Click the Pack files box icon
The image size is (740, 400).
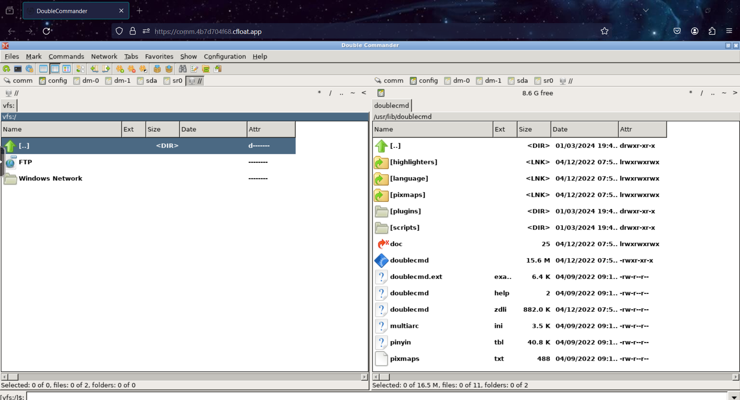[157, 69]
